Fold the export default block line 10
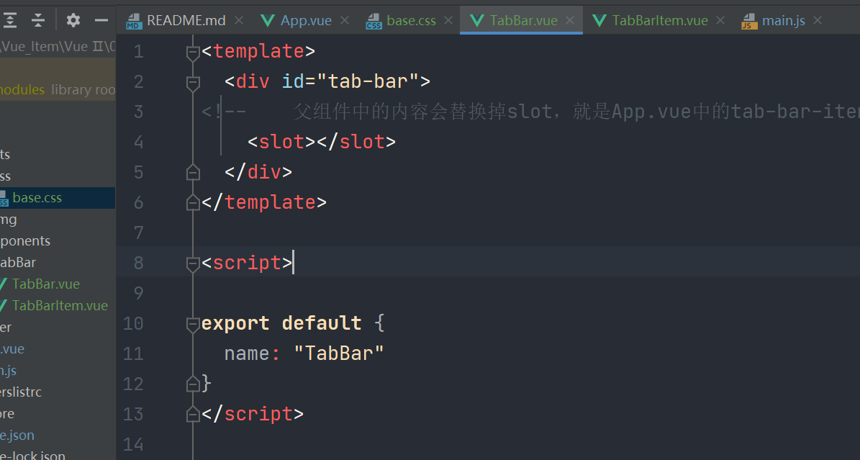 point(193,325)
